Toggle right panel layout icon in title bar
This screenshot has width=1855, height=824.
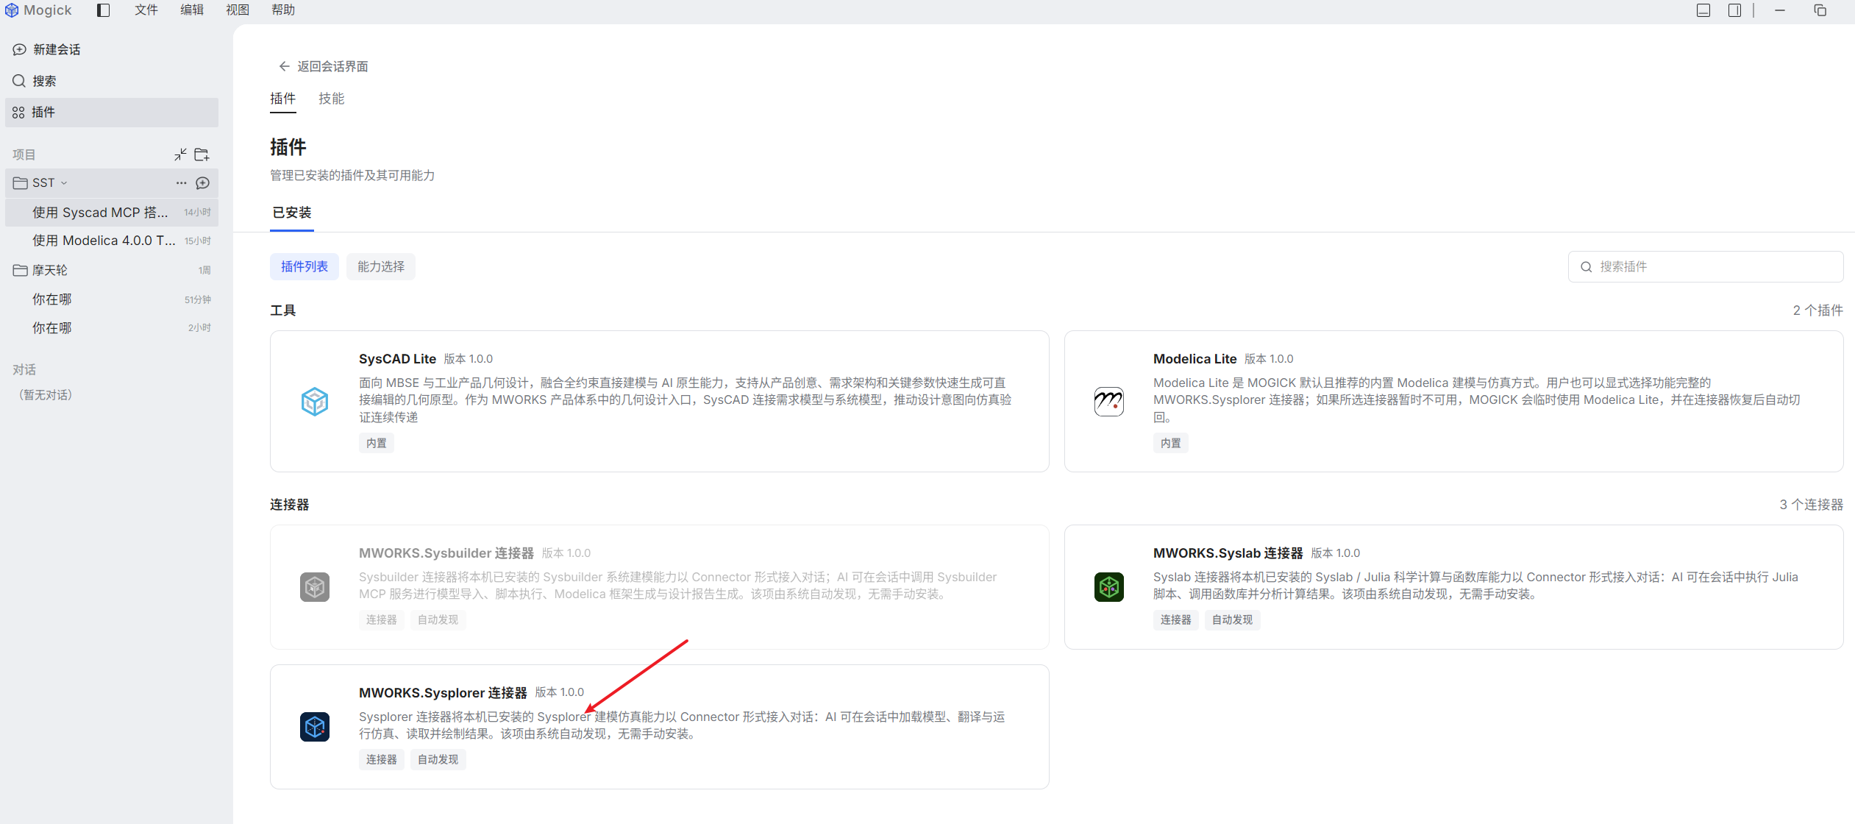point(1734,10)
